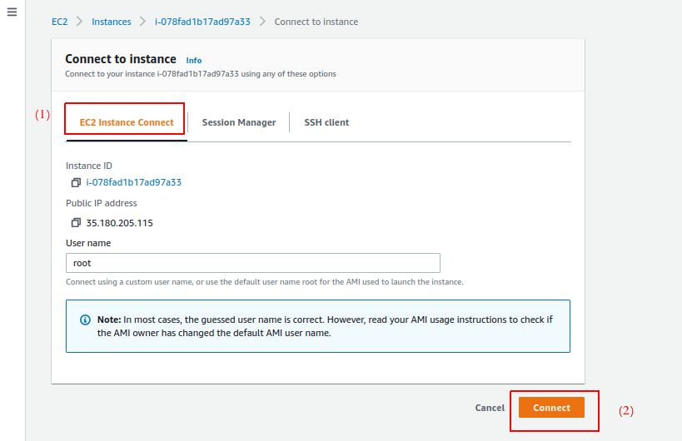Viewport: 682px width, 441px height.
Task: Select the EC2 Instance Connect tab
Action: pos(127,122)
